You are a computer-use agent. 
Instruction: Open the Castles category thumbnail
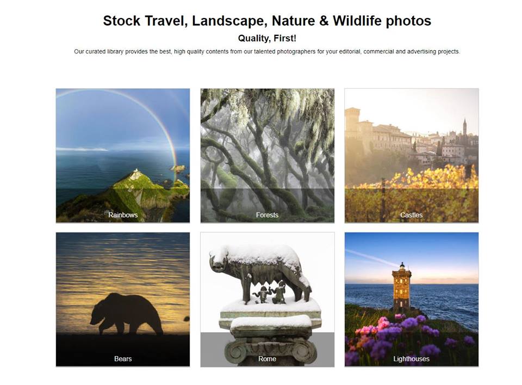(412, 155)
